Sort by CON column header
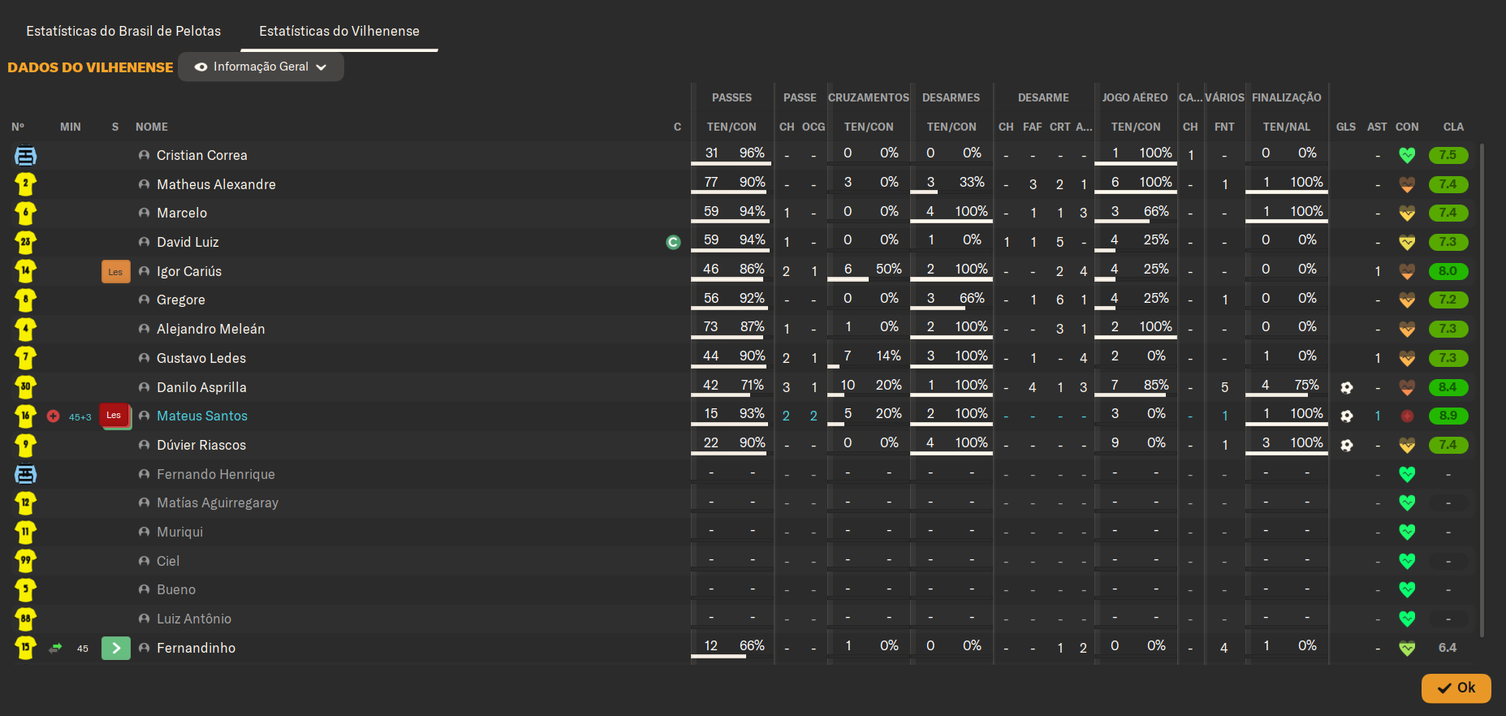Image resolution: width=1506 pixels, height=716 pixels. point(1407,127)
